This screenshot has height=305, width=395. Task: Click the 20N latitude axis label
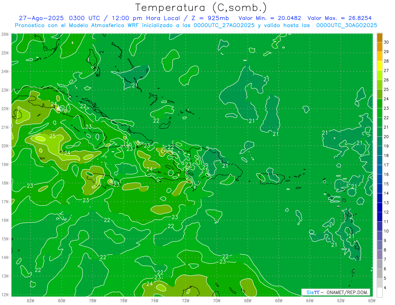point(5,146)
